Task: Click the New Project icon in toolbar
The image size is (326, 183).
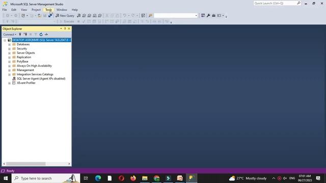Action: pos(23,16)
